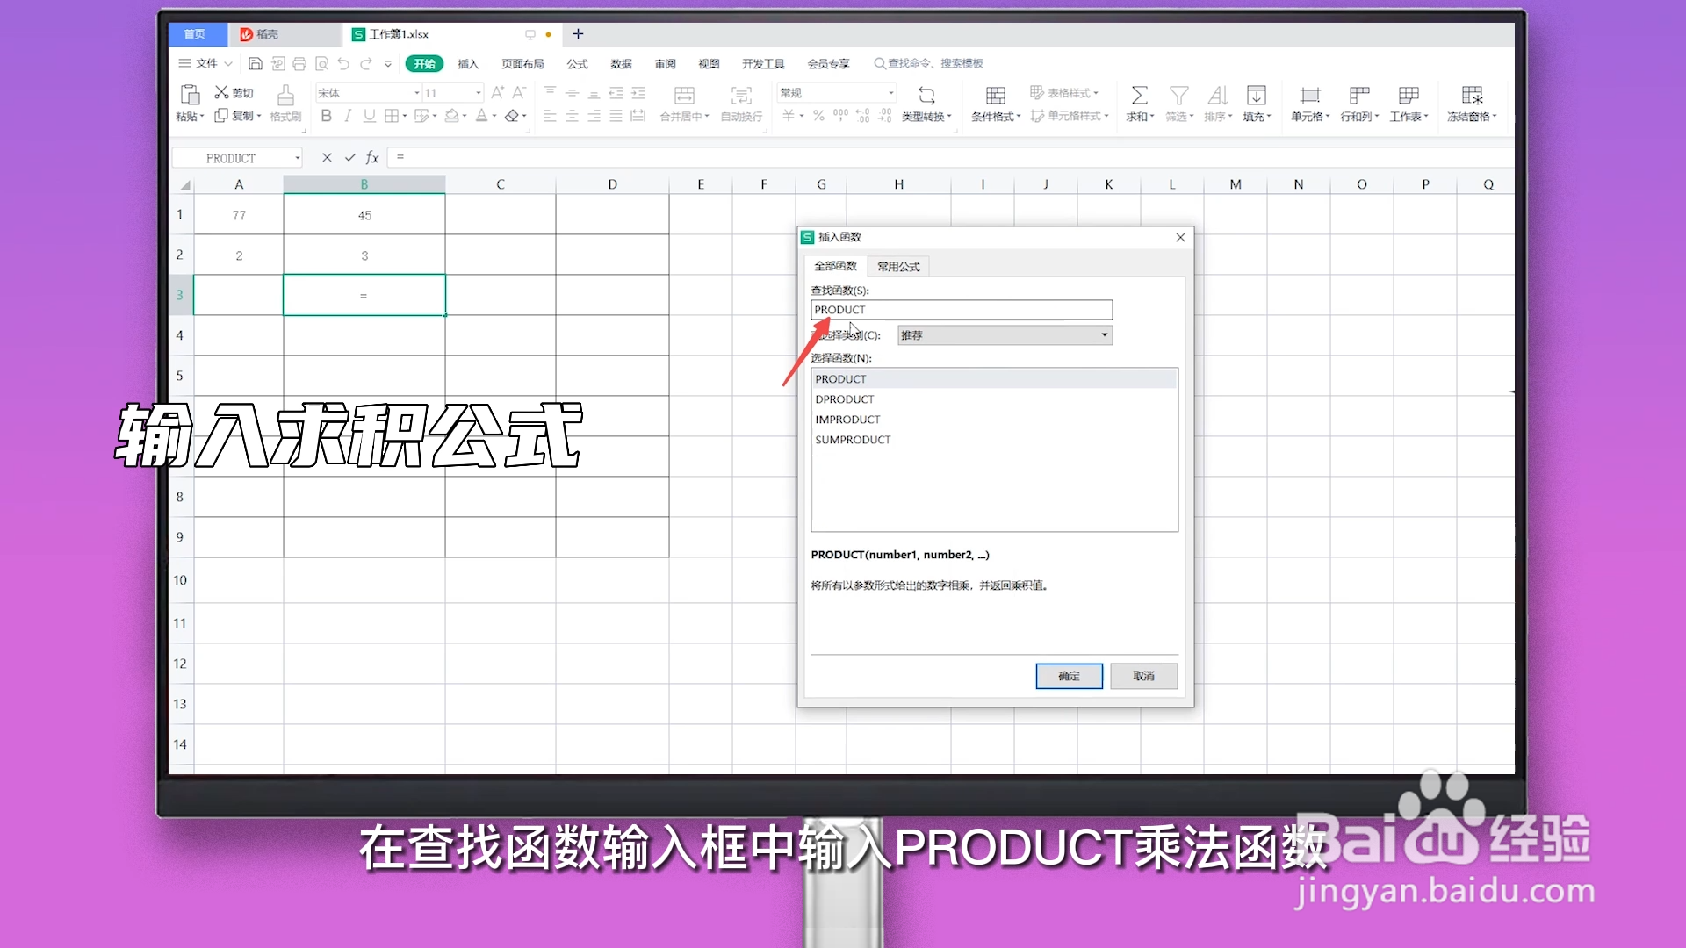The width and height of the screenshot is (1686, 948).
Task: Switch to the 常用公式 tab
Action: 897,265
